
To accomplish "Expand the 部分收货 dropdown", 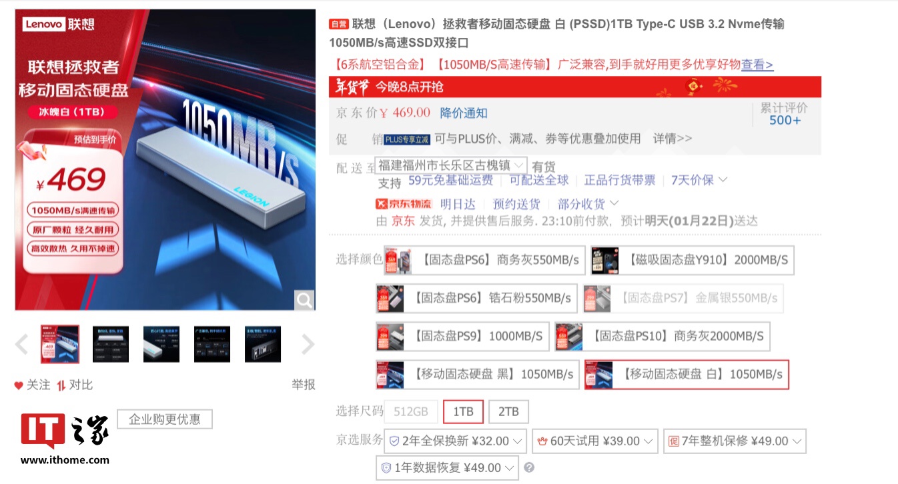I will 588,204.
